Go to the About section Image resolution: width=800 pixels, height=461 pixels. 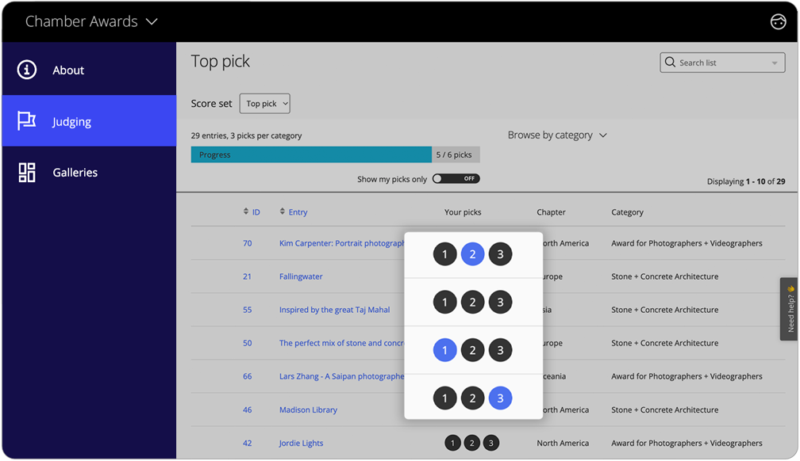[x=67, y=70]
